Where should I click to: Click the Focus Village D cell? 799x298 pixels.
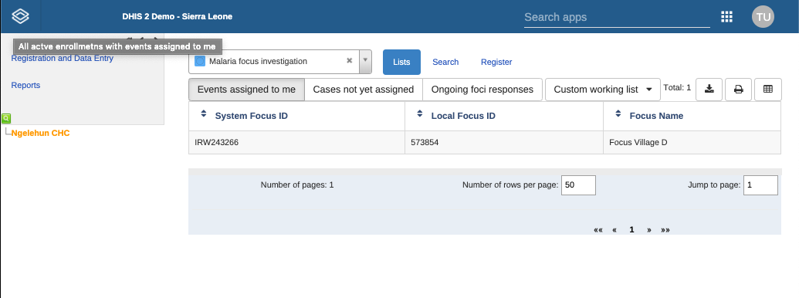click(x=692, y=143)
